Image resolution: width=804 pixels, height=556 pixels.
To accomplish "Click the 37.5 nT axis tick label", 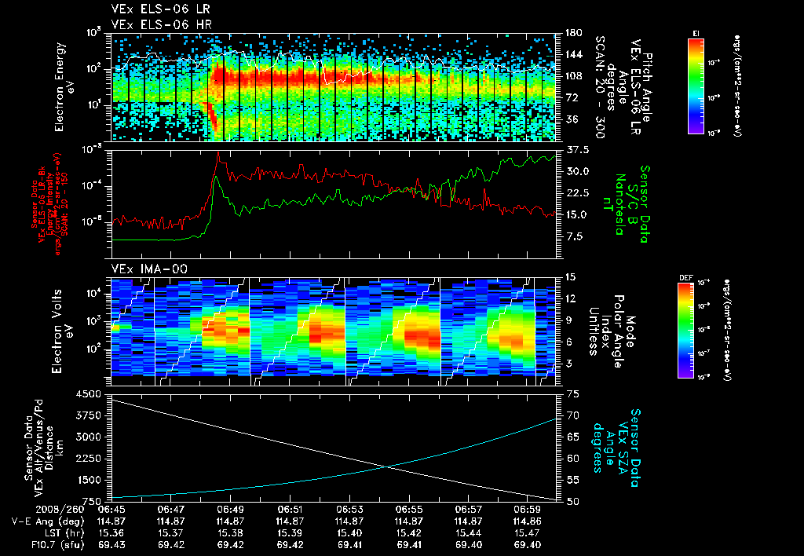I will (577, 150).
